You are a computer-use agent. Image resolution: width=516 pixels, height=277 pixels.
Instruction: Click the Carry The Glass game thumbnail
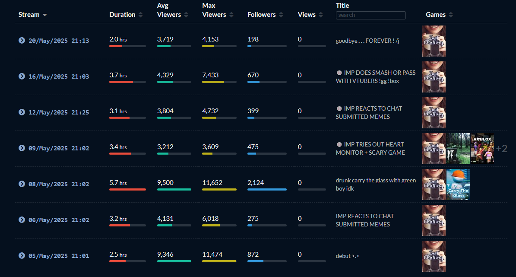[458, 185]
